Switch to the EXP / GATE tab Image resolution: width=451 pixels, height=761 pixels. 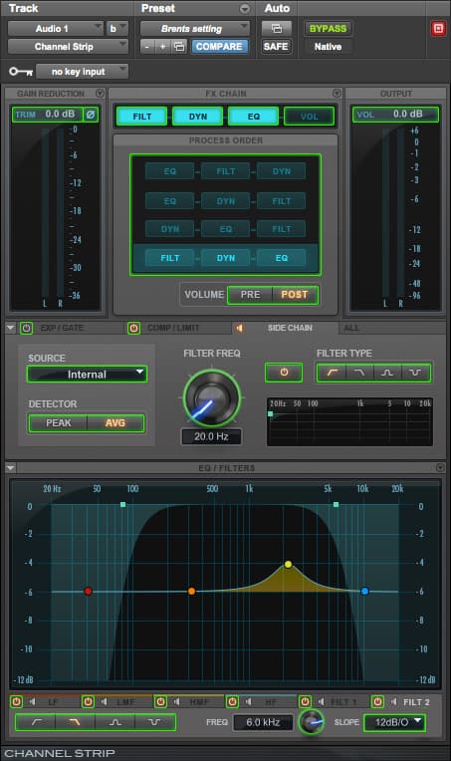(x=62, y=328)
